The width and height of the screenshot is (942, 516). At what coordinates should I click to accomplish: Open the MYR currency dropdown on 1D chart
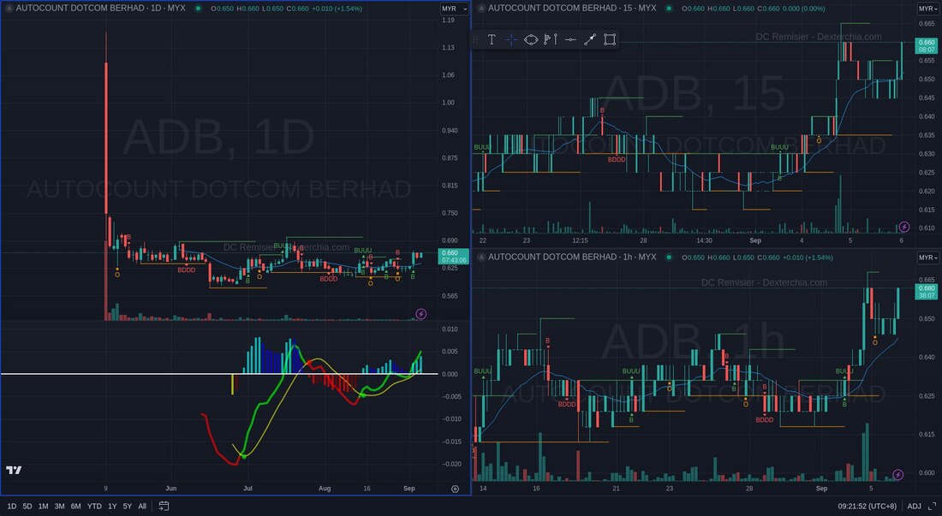[x=454, y=9]
